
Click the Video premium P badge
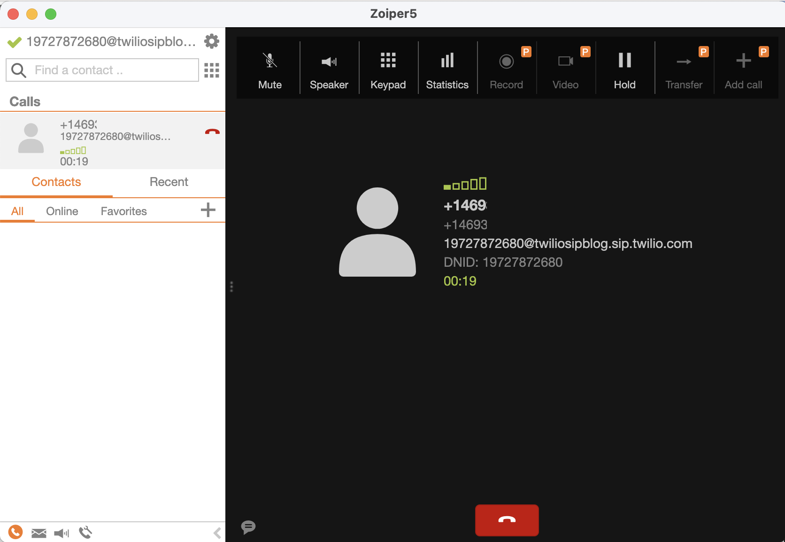[585, 52]
